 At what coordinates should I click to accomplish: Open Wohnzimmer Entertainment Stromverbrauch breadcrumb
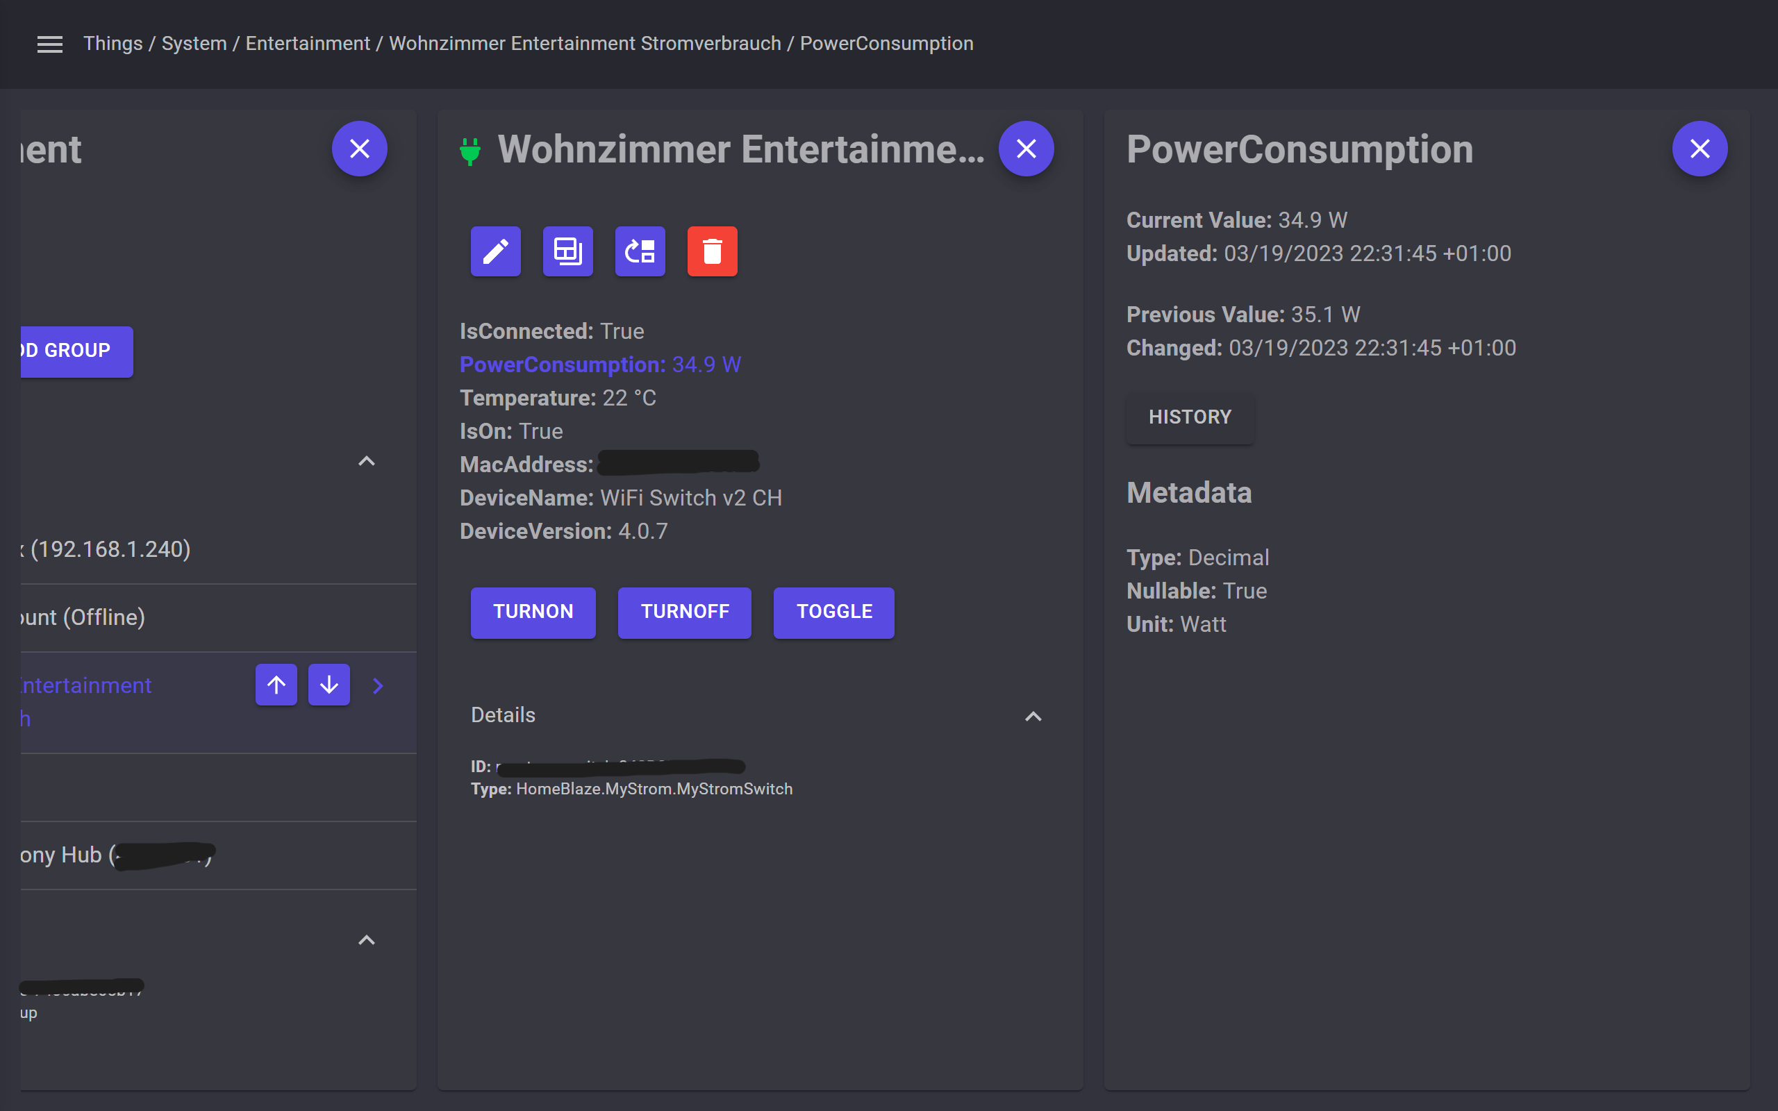[585, 43]
